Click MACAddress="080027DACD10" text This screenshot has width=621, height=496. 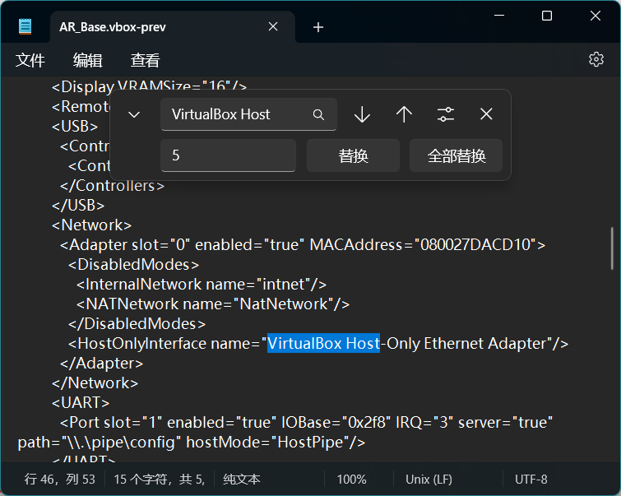(x=423, y=245)
